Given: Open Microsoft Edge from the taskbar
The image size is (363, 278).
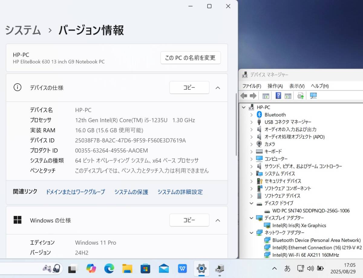Looking at the screenshot, I should pos(109,268).
